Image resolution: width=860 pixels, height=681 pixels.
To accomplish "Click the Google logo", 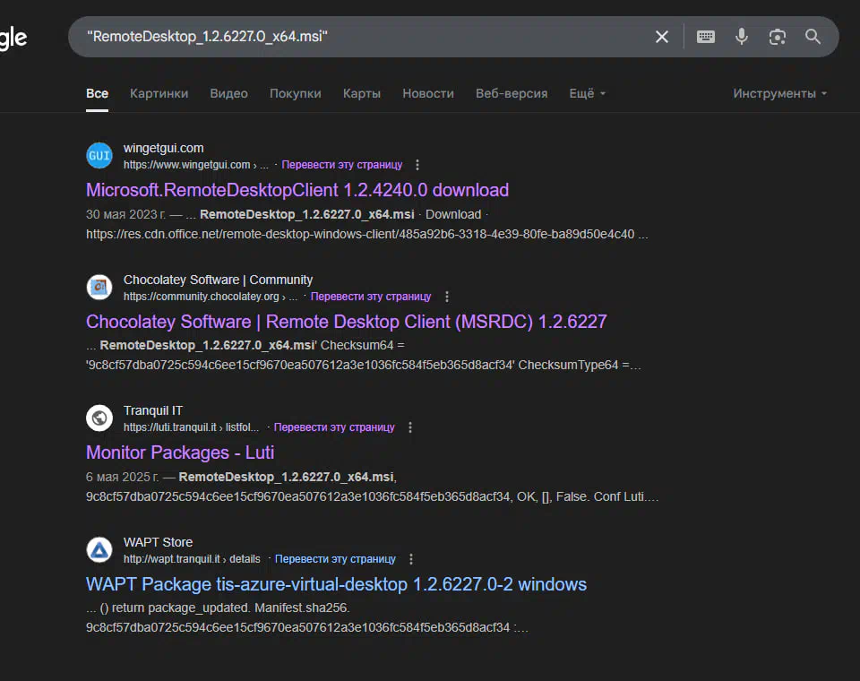I will point(13,38).
